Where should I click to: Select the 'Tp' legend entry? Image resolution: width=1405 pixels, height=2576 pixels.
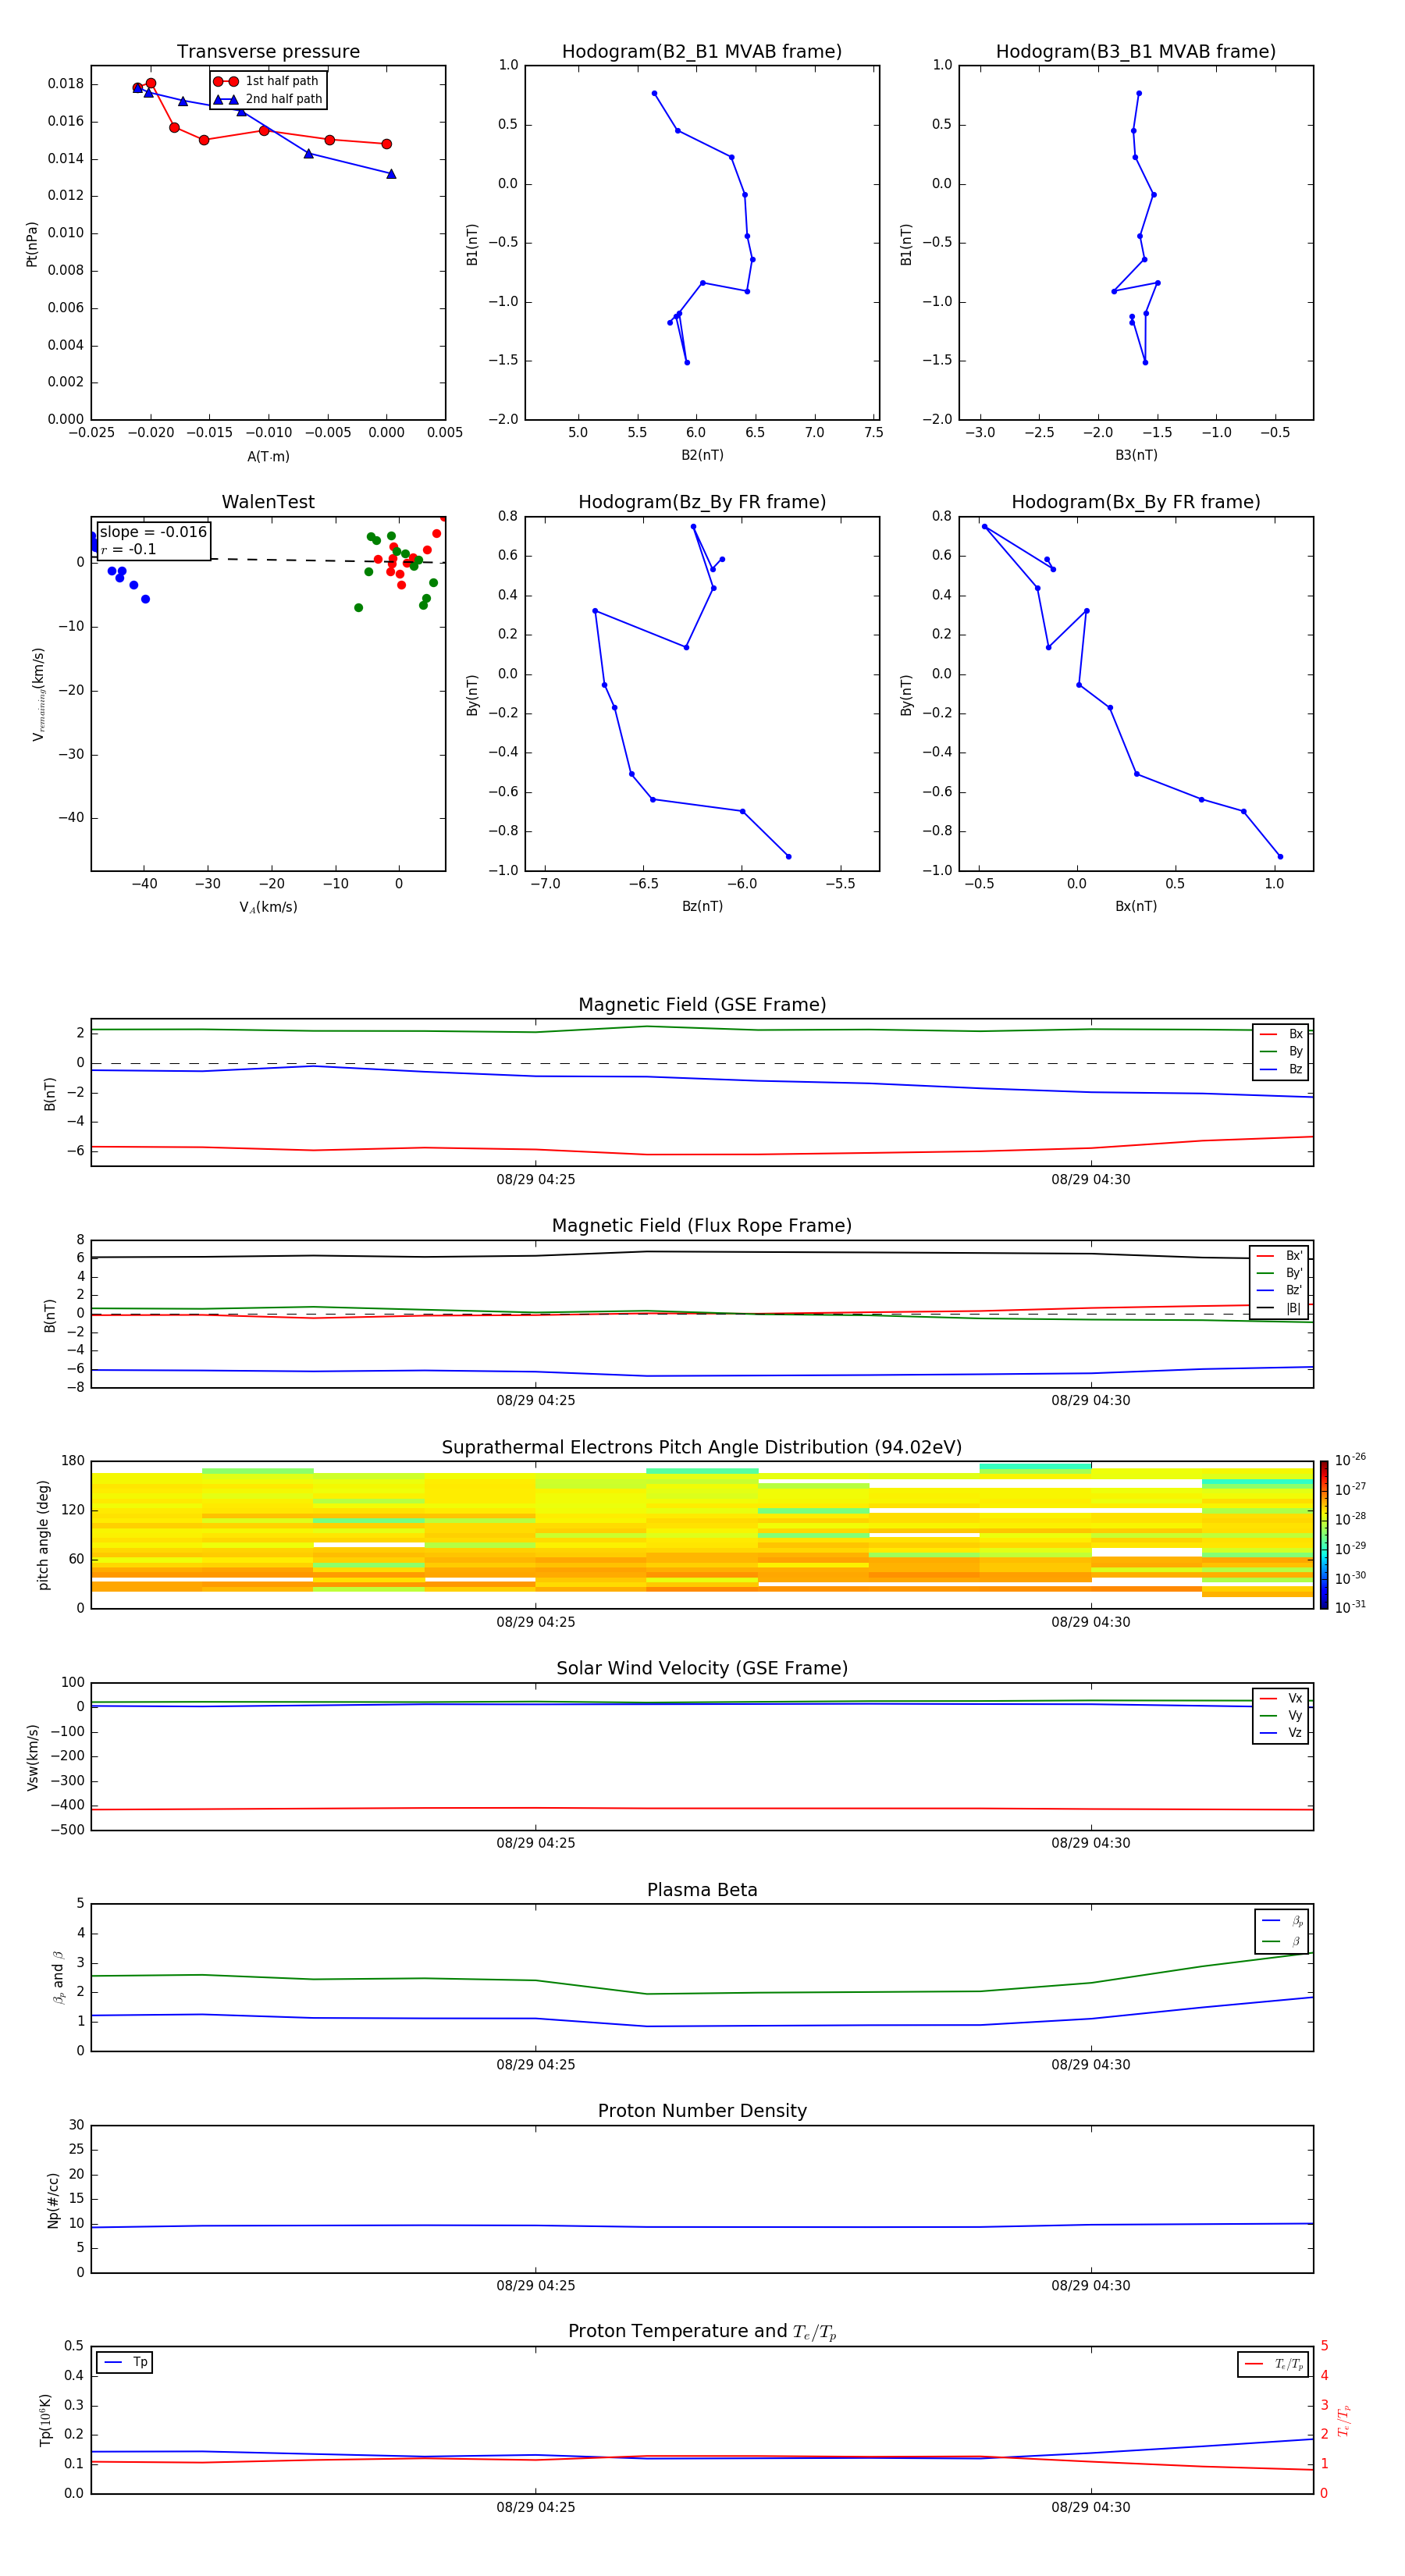126,2363
